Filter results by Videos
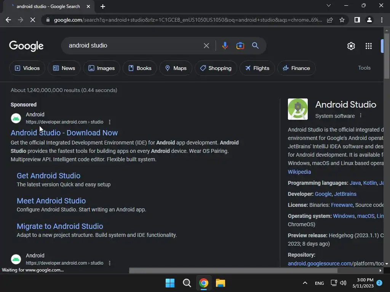Screen dimensions: 390x292 pos(27,68)
